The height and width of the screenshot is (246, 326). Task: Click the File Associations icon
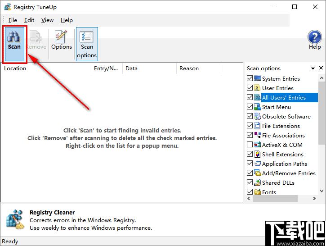click(x=257, y=135)
